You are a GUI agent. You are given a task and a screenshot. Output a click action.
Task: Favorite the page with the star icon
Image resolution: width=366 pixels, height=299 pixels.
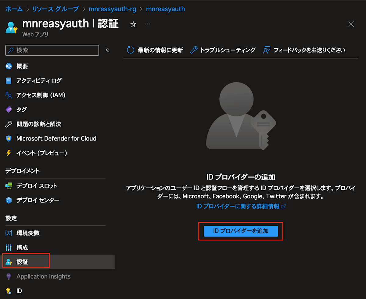[133, 24]
